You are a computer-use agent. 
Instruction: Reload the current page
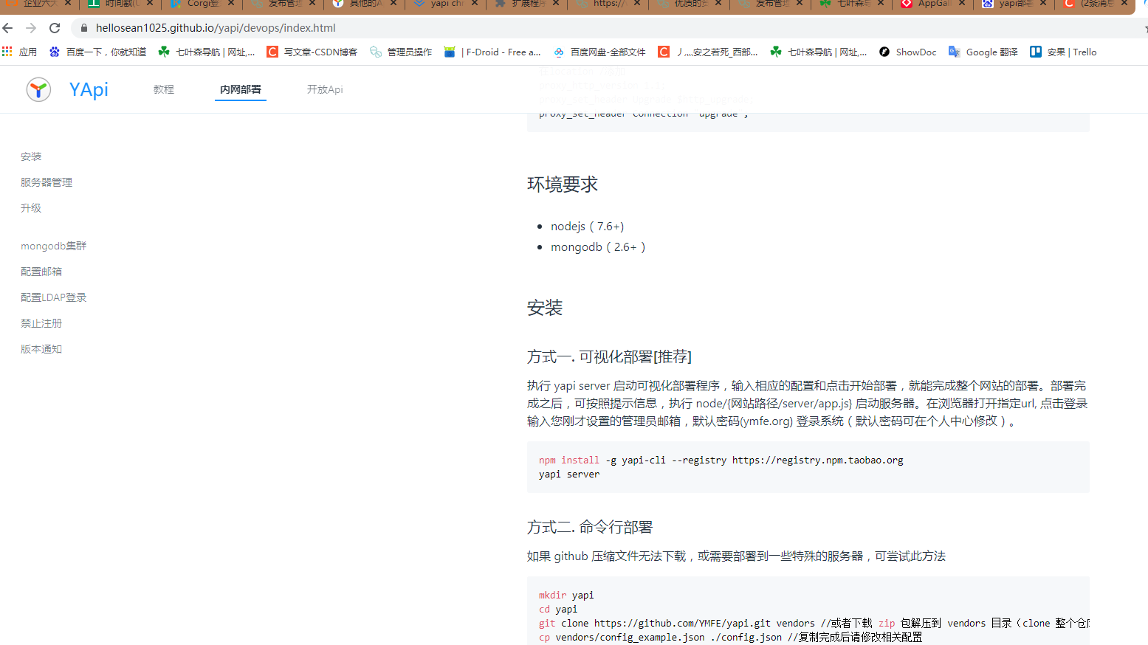(x=54, y=27)
